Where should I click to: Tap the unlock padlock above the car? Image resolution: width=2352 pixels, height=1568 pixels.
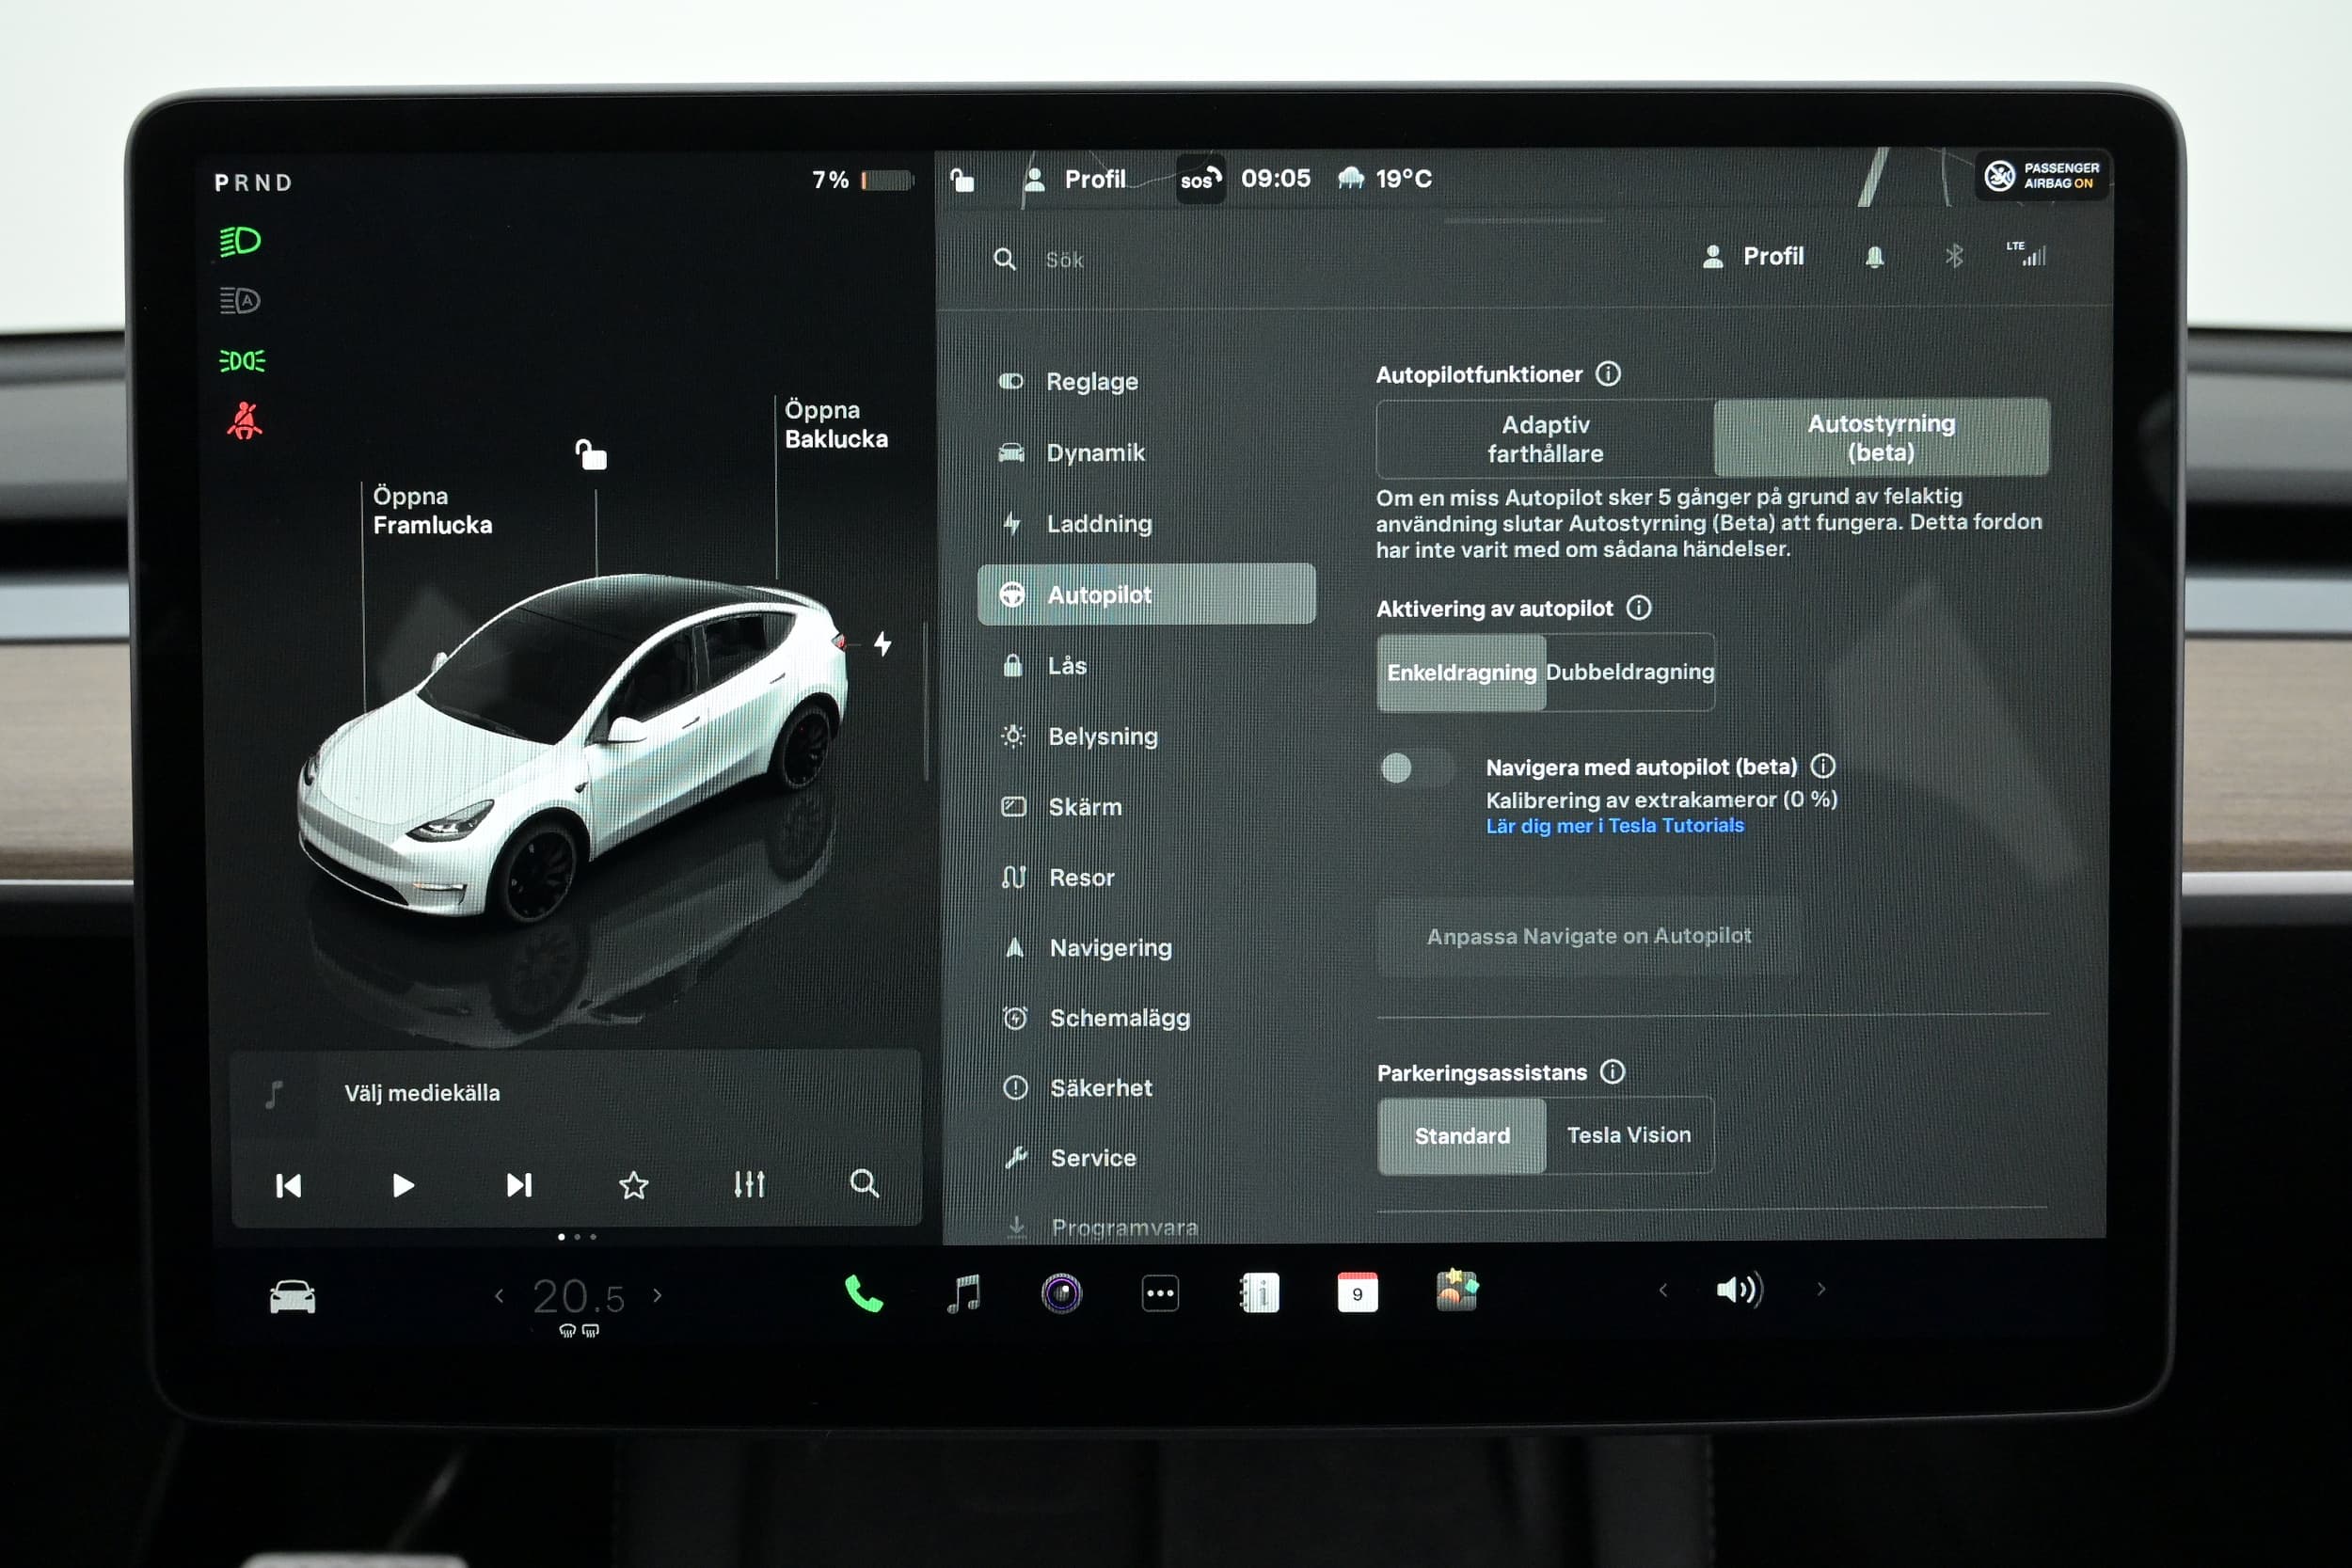(591, 454)
